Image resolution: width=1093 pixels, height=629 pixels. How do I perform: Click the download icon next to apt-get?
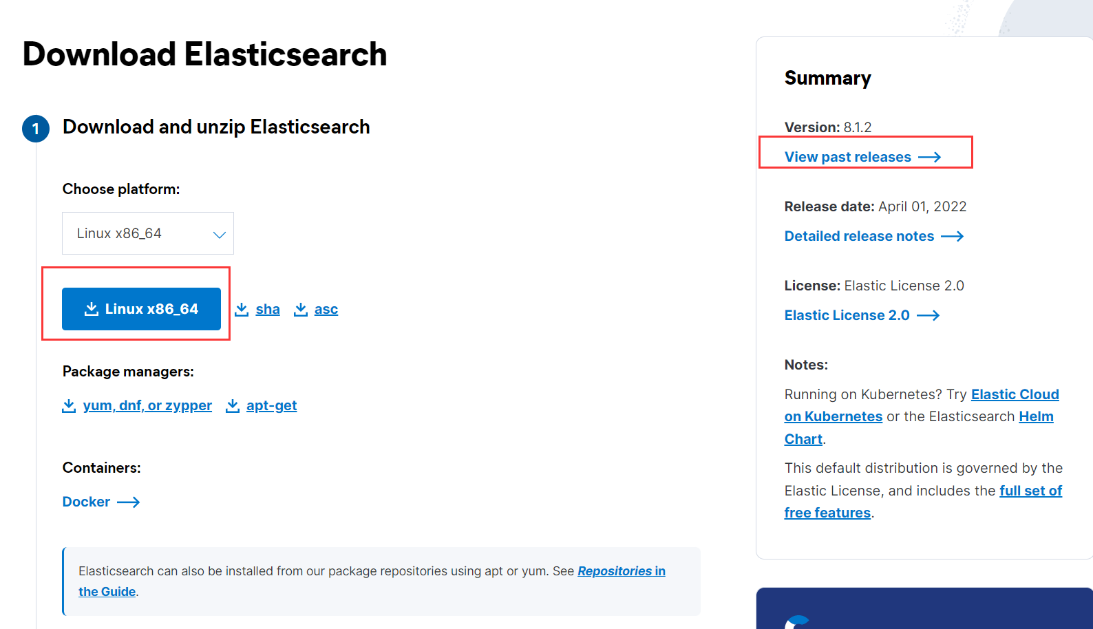(x=233, y=406)
